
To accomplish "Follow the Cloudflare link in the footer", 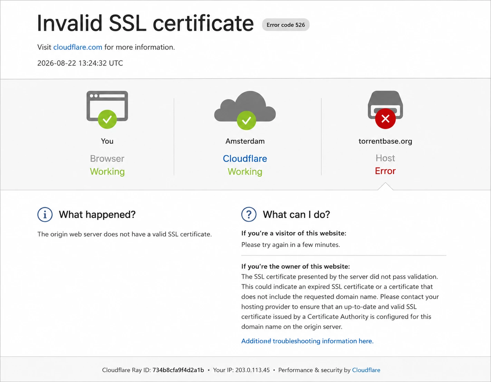I will pos(366,370).
